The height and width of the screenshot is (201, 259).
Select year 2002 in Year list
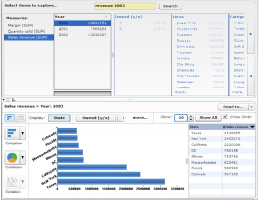(x=83, y=35)
